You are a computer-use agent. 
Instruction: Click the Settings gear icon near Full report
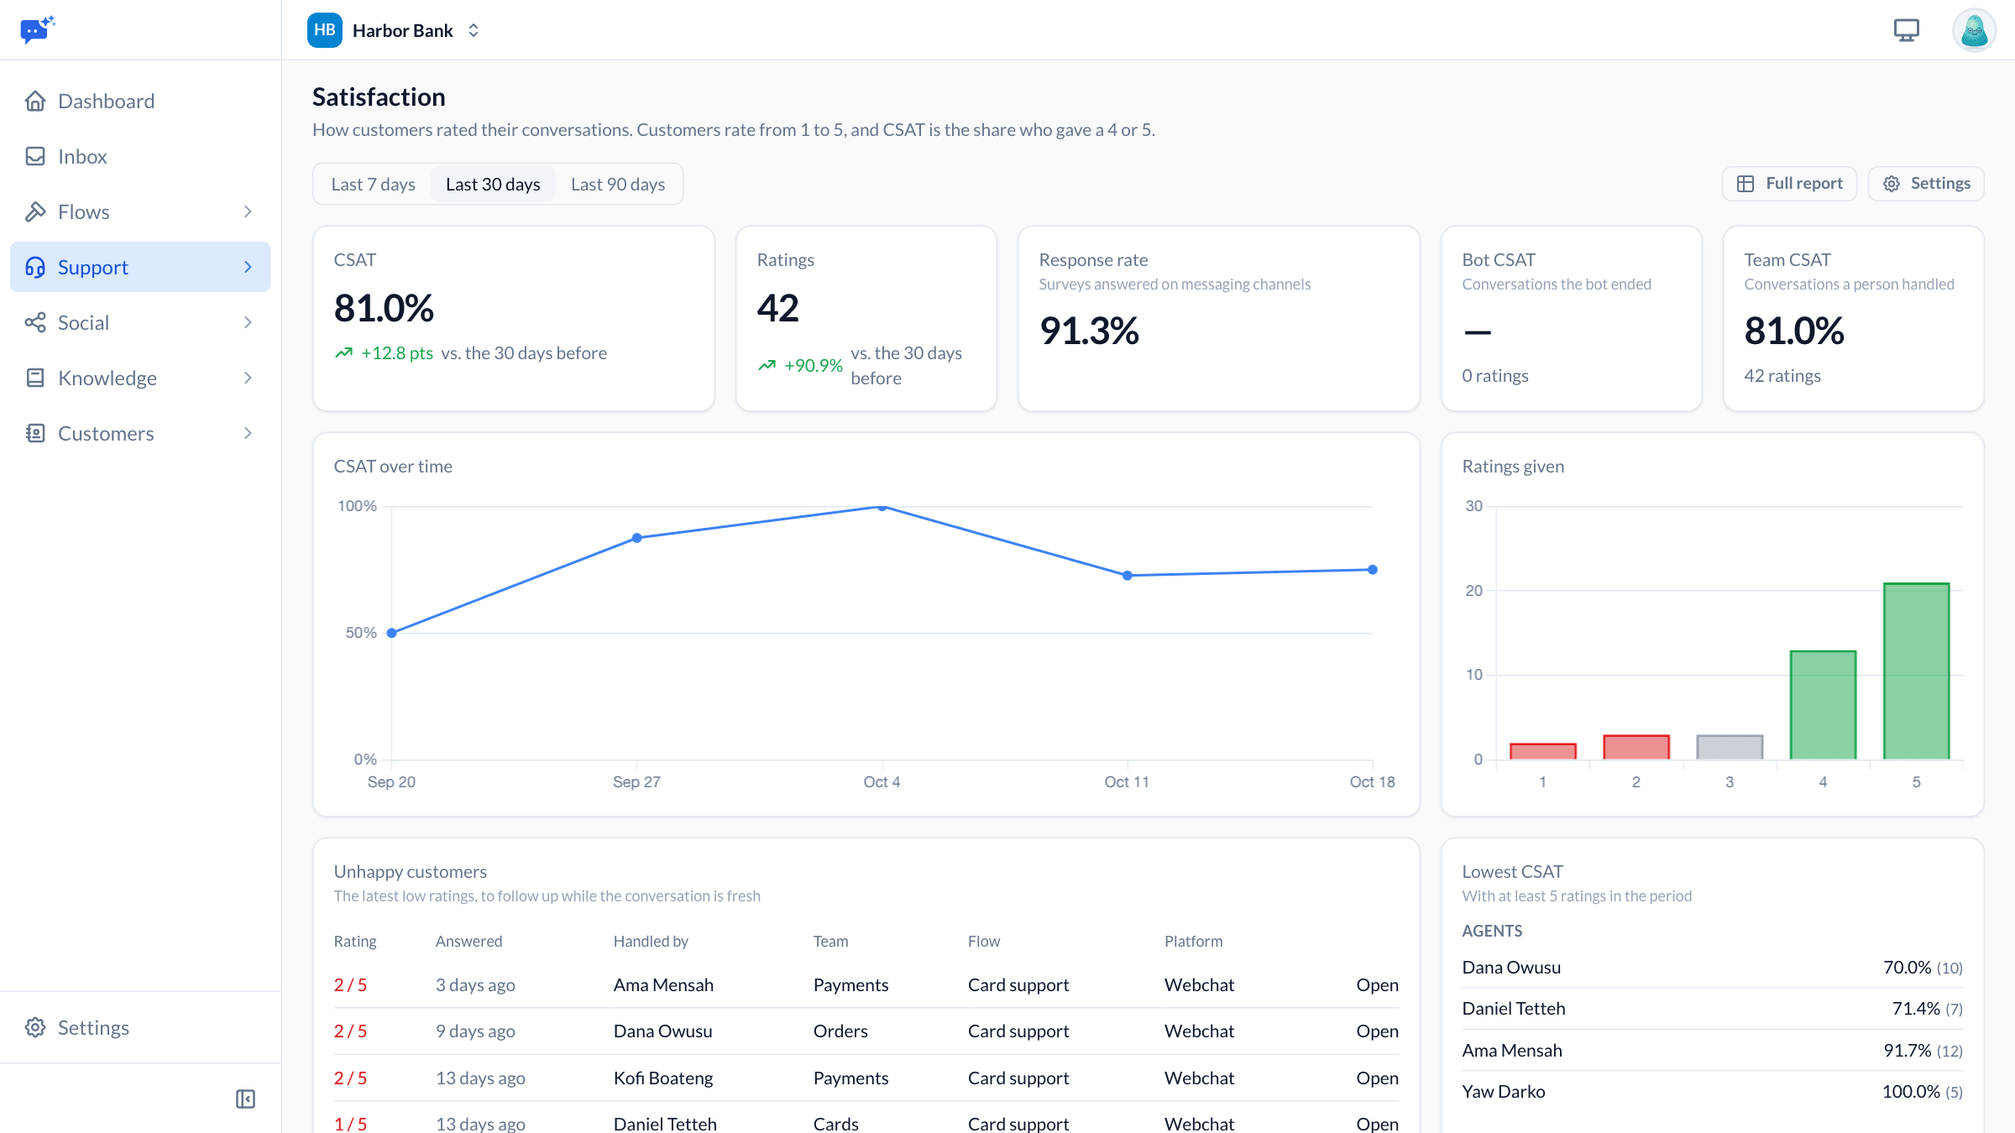(x=1892, y=184)
